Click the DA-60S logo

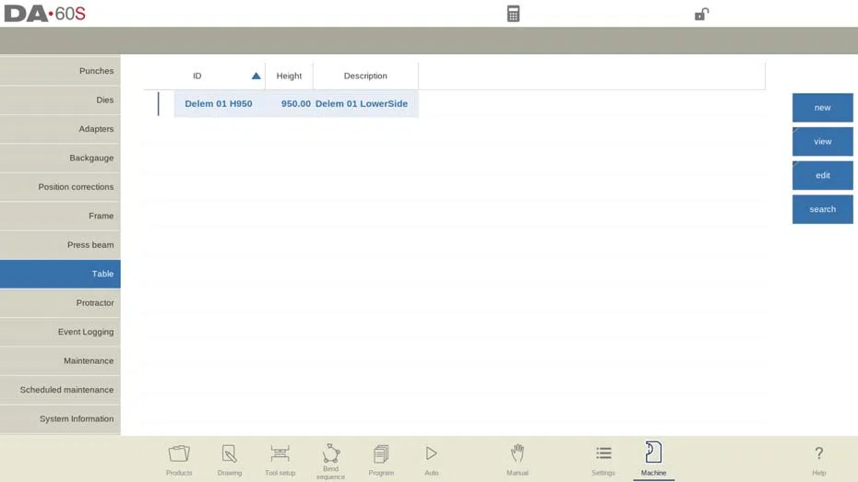coord(45,14)
